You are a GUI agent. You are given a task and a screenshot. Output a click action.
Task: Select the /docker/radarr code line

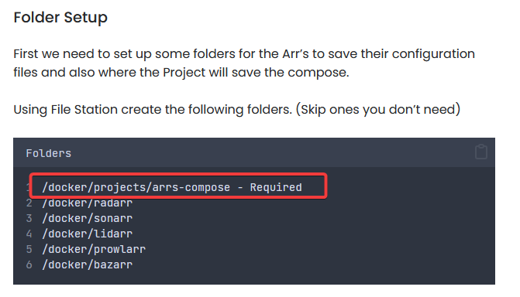pyautogui.click(x=88, y=203)
